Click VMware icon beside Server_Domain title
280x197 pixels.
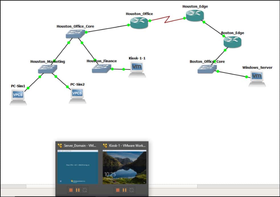click(x=60, y=145)
